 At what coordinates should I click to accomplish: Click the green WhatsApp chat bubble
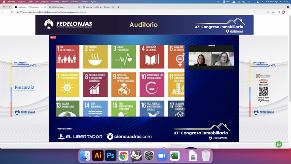[x=279, y=144]
